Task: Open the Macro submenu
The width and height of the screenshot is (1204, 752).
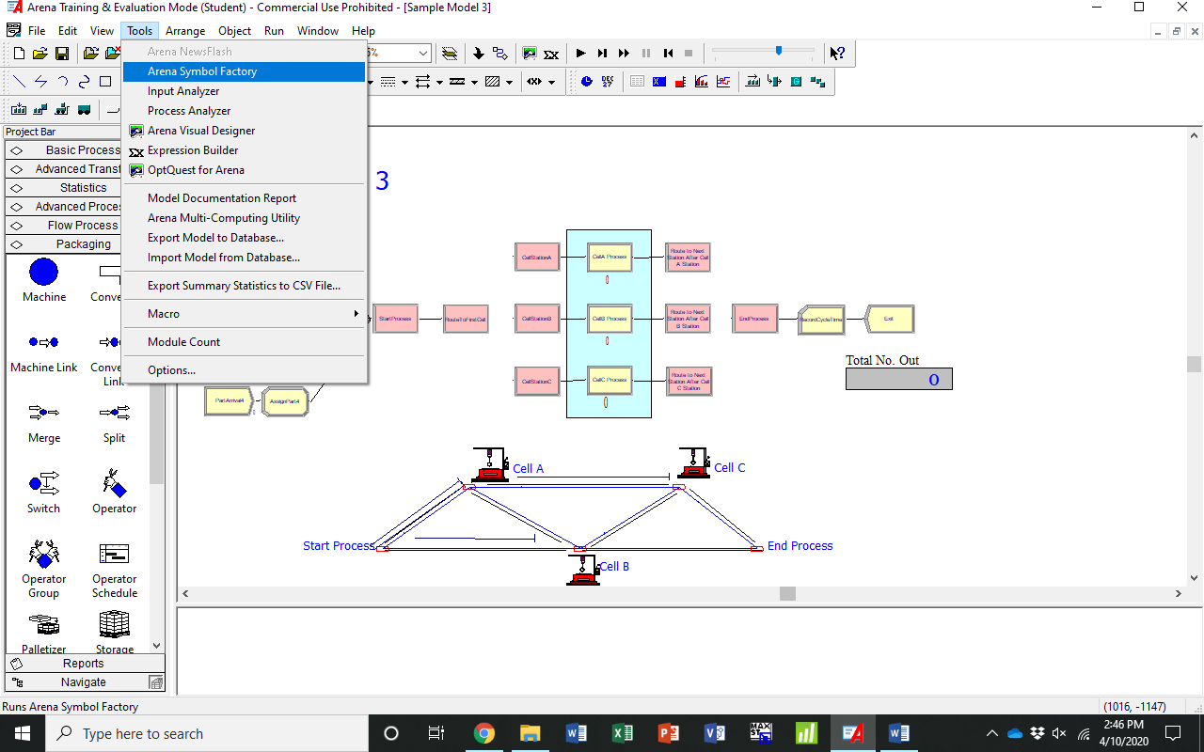Action: click(245, 314)
